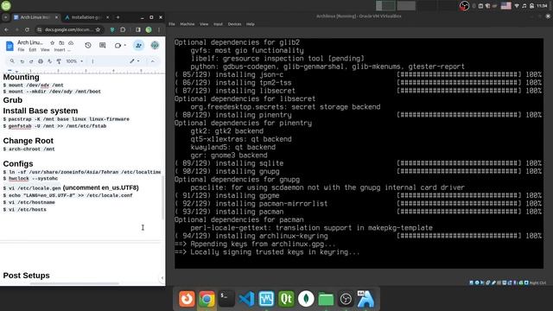Viewport: 553px width, 311px height.
Task: Bookmark this page with the address bar star
Action: (98, 30)
